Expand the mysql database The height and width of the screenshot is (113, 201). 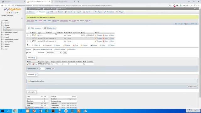click(x=2, y=37)
